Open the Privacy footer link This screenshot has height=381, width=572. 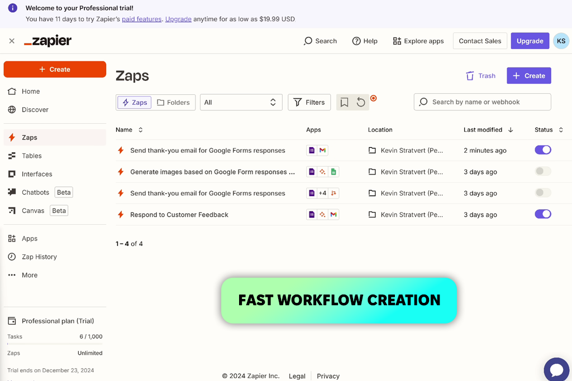[x=328, y=377]
